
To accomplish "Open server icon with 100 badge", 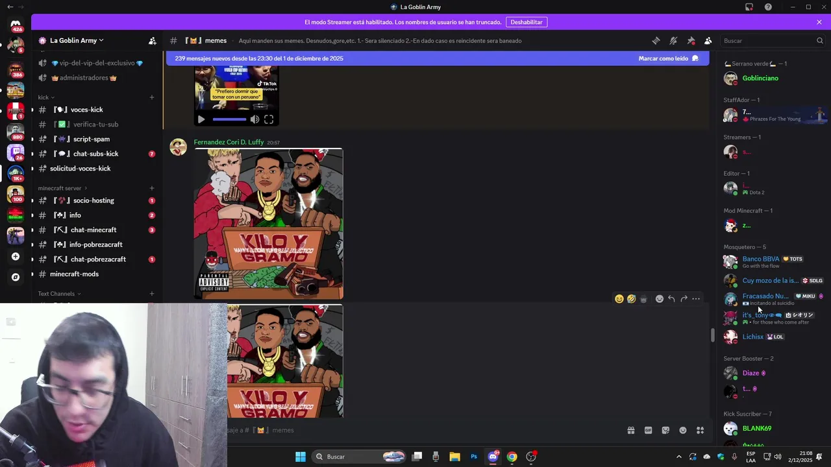I will pyautogui.click(x=16, y=194).
